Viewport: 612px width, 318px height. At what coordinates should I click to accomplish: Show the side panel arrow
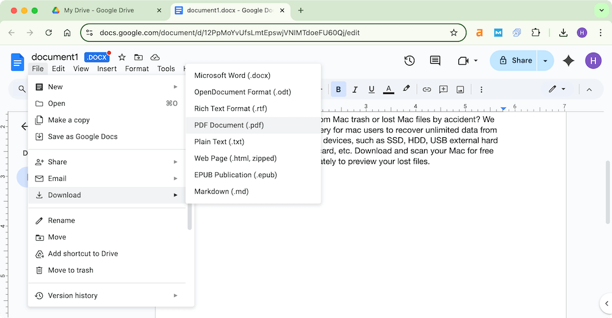click(x=606, y=303)
